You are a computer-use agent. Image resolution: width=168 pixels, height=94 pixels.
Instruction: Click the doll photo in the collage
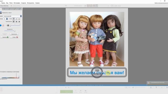(97, 39)
